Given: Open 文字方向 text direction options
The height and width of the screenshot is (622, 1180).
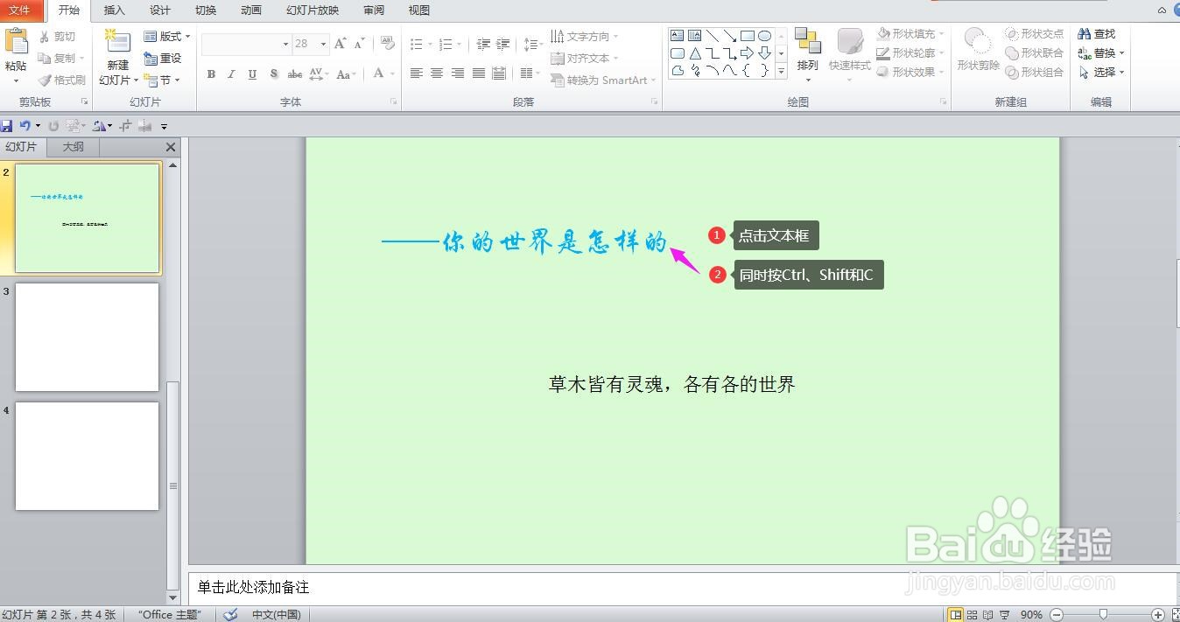Looking at the screenshot, I should (586, 36).
